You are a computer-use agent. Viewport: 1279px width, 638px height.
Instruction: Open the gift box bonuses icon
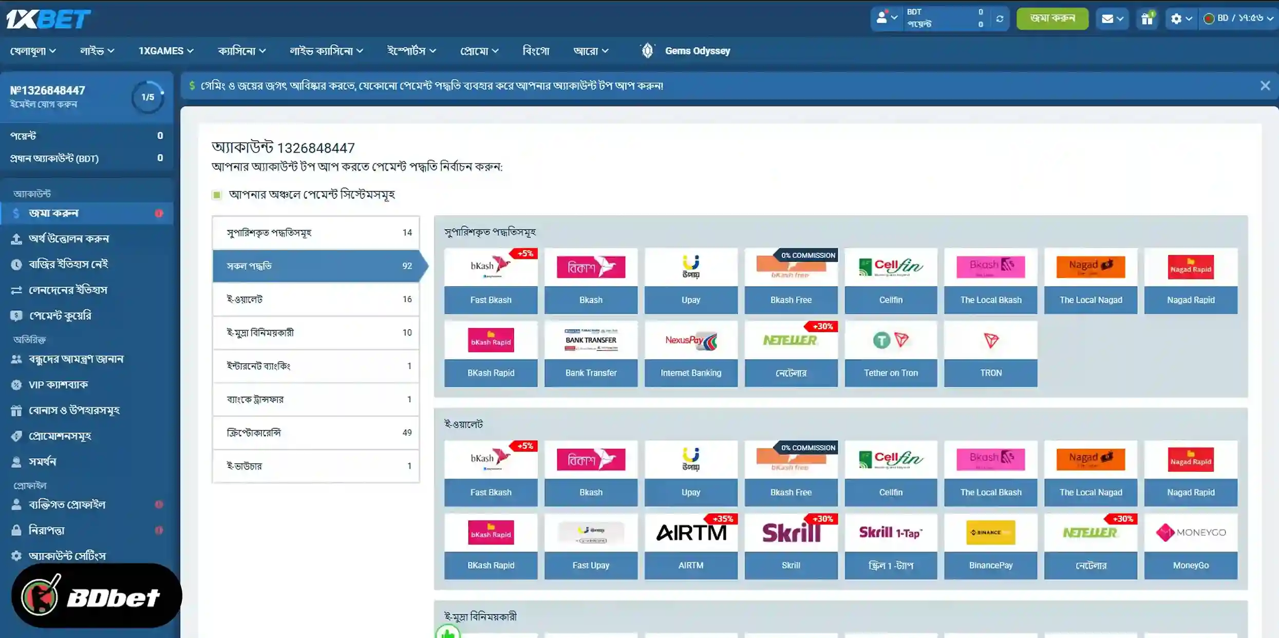(x=1147, y=18)
